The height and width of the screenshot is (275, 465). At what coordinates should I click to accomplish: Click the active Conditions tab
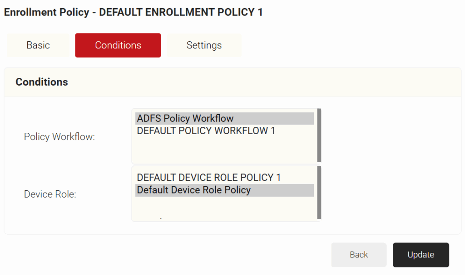tap(118, 45)
